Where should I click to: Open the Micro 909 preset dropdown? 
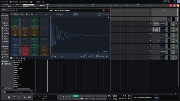[60, 14]
